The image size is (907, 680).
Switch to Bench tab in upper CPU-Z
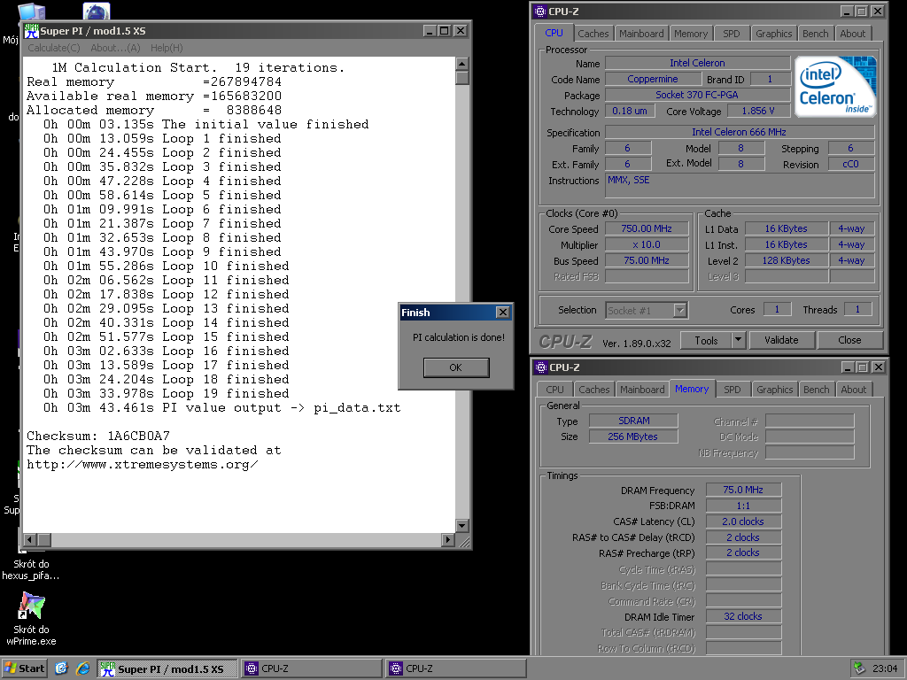tap(815, 34)
